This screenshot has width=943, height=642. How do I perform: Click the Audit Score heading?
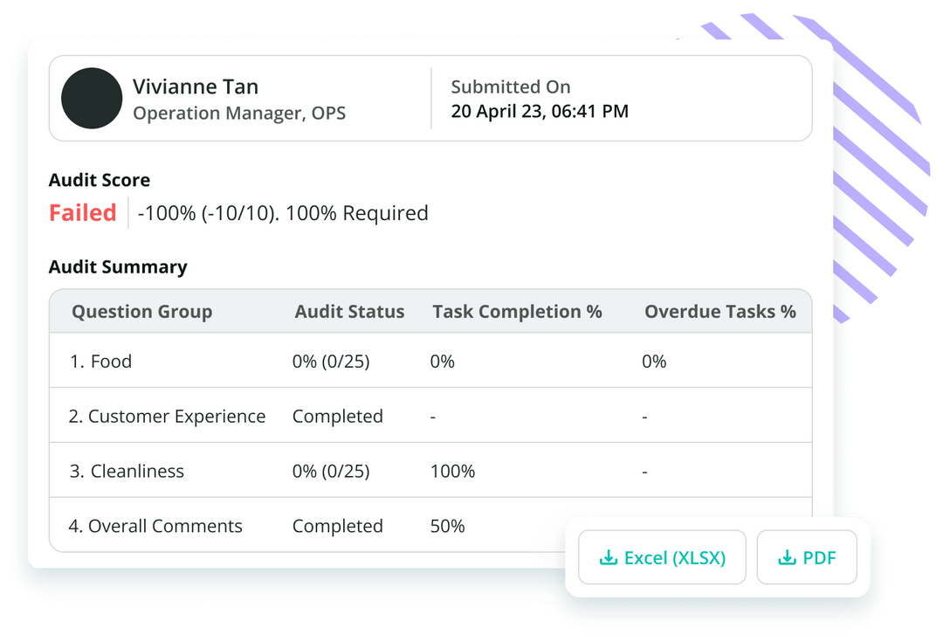pos(99,180)
